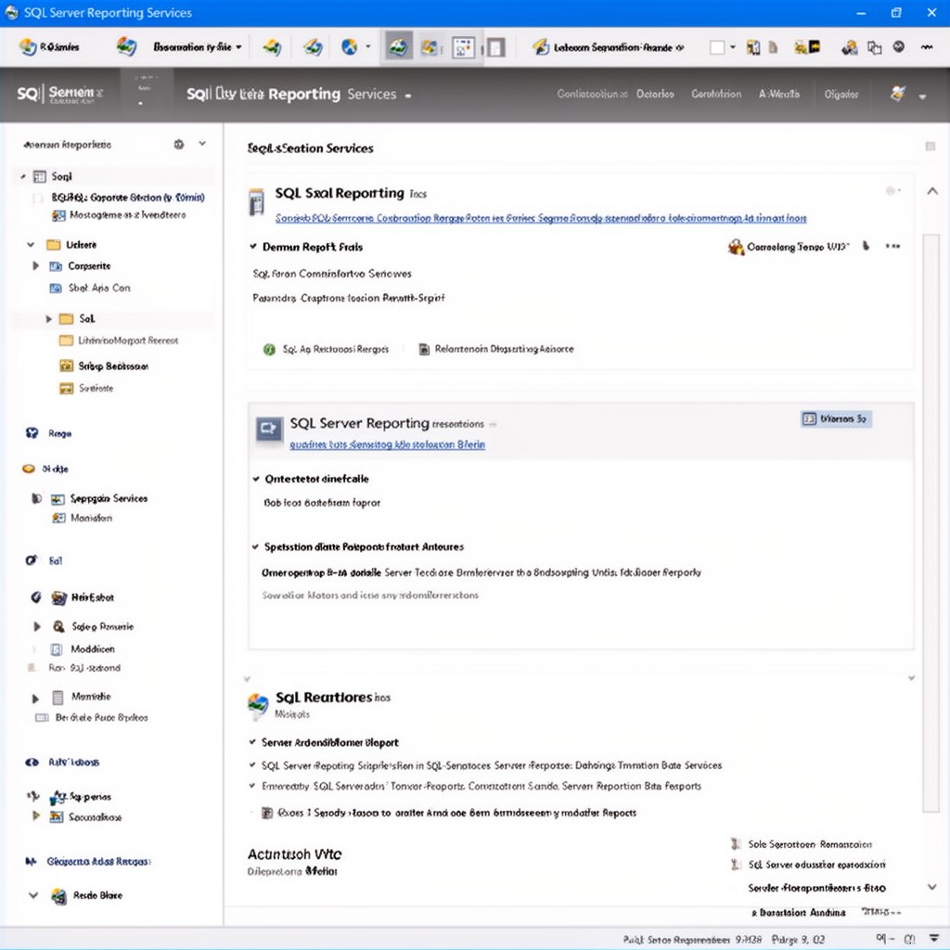
Task: Open the SQL Server odusstfer link
Action: [816, 865]
